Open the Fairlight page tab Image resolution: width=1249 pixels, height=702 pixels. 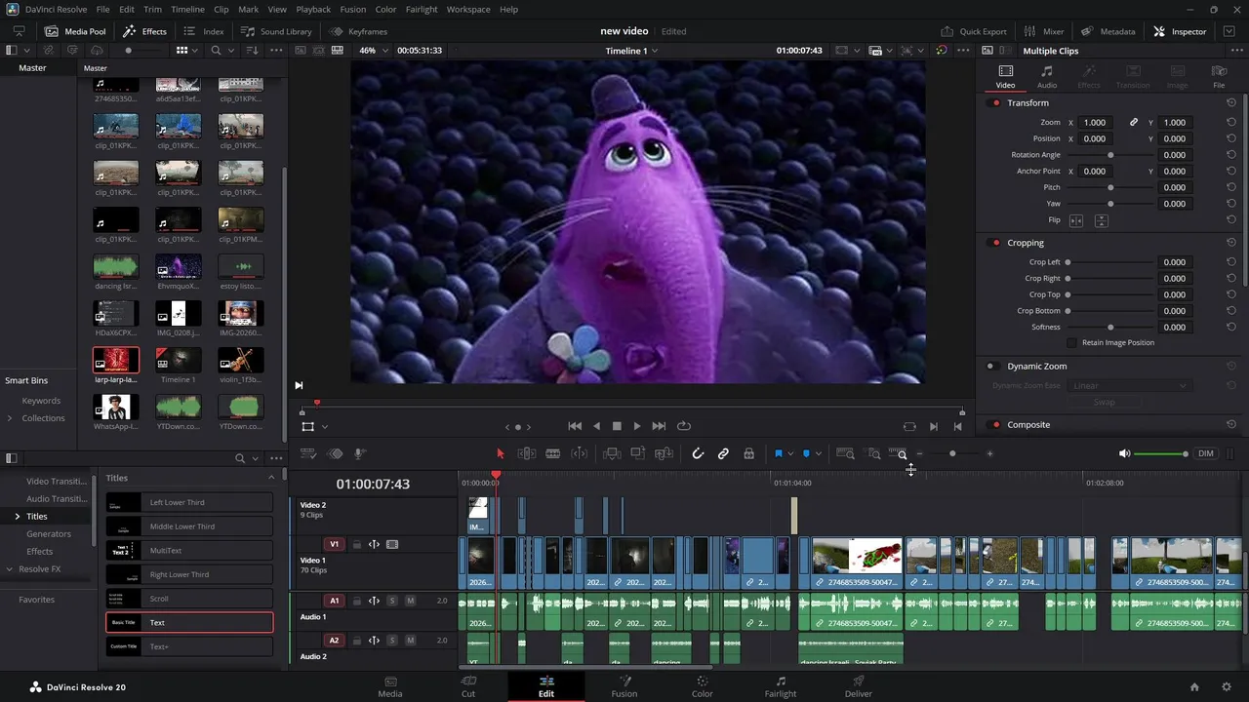click(x=781, y=686)
